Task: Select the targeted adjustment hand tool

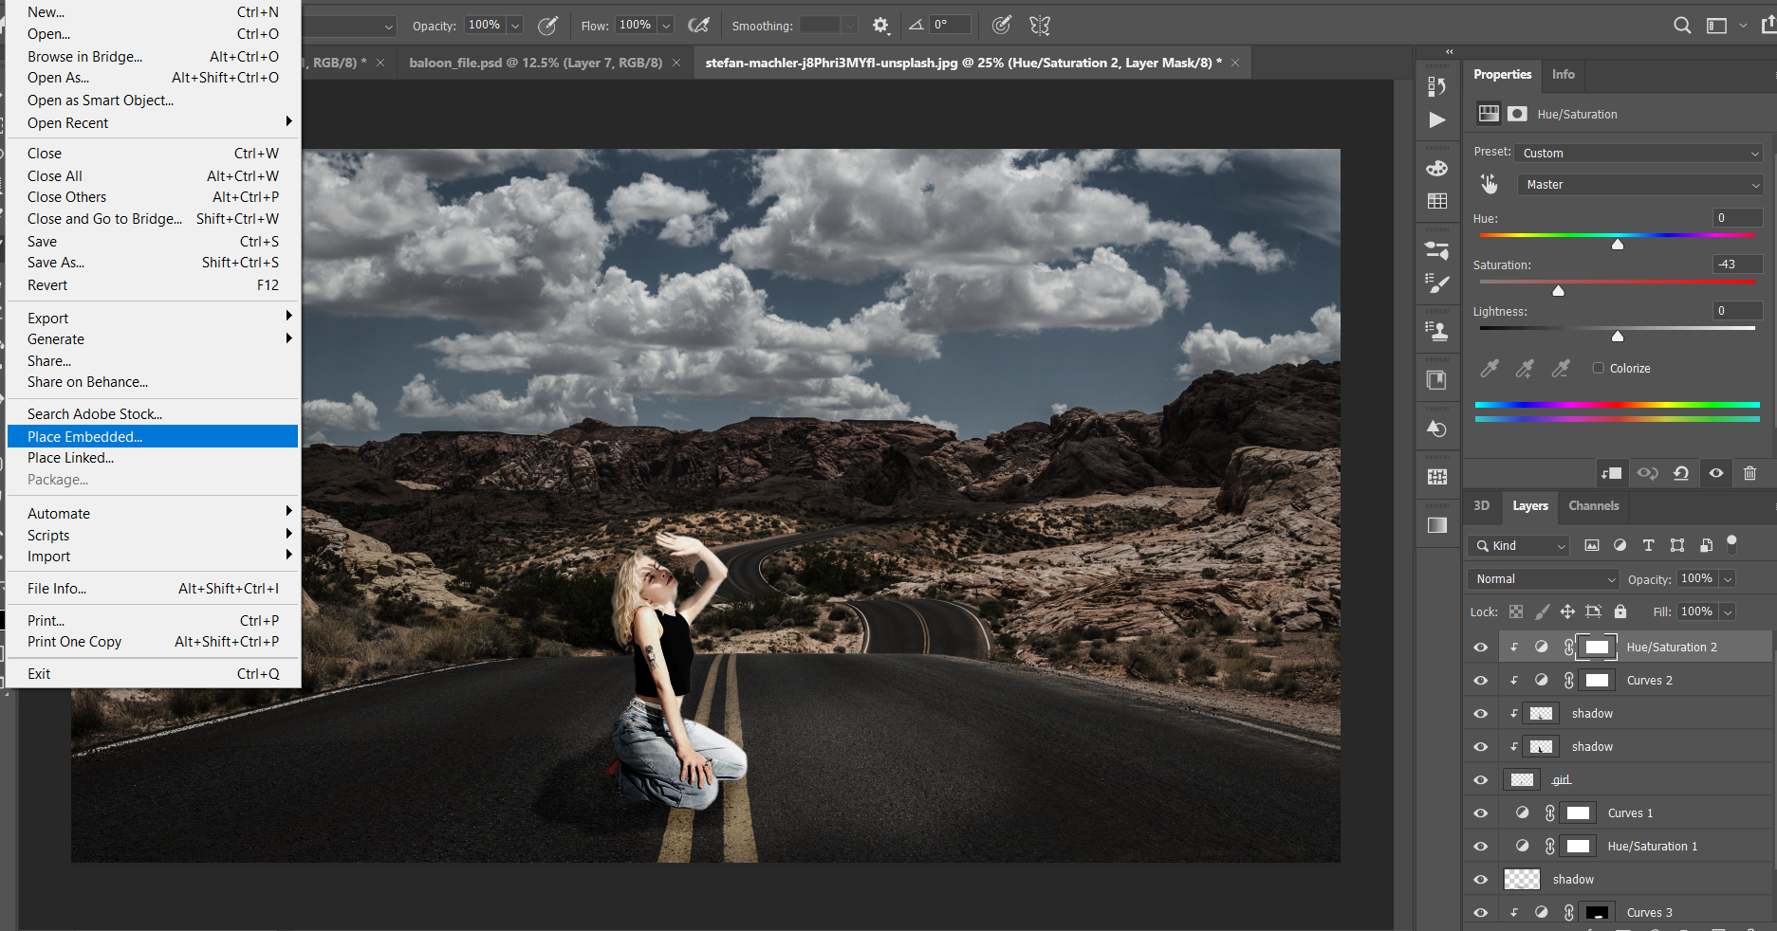Action: [x=1490, y=184]
